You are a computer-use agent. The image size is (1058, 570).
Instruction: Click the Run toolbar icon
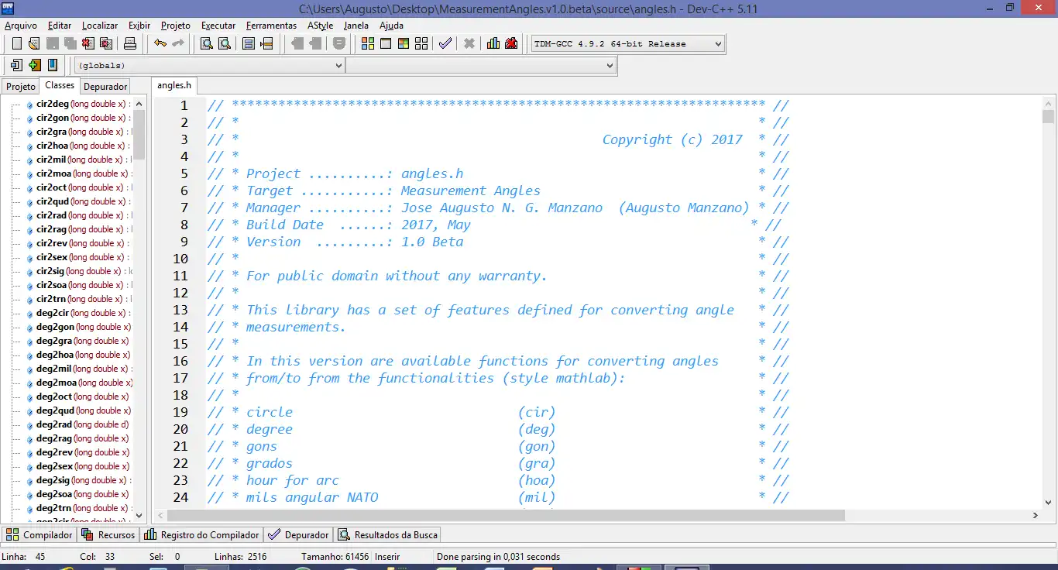tap(385, 43)
